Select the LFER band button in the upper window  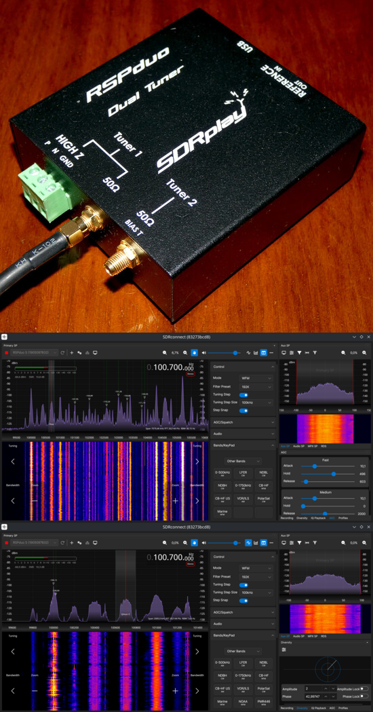[243, 474]
